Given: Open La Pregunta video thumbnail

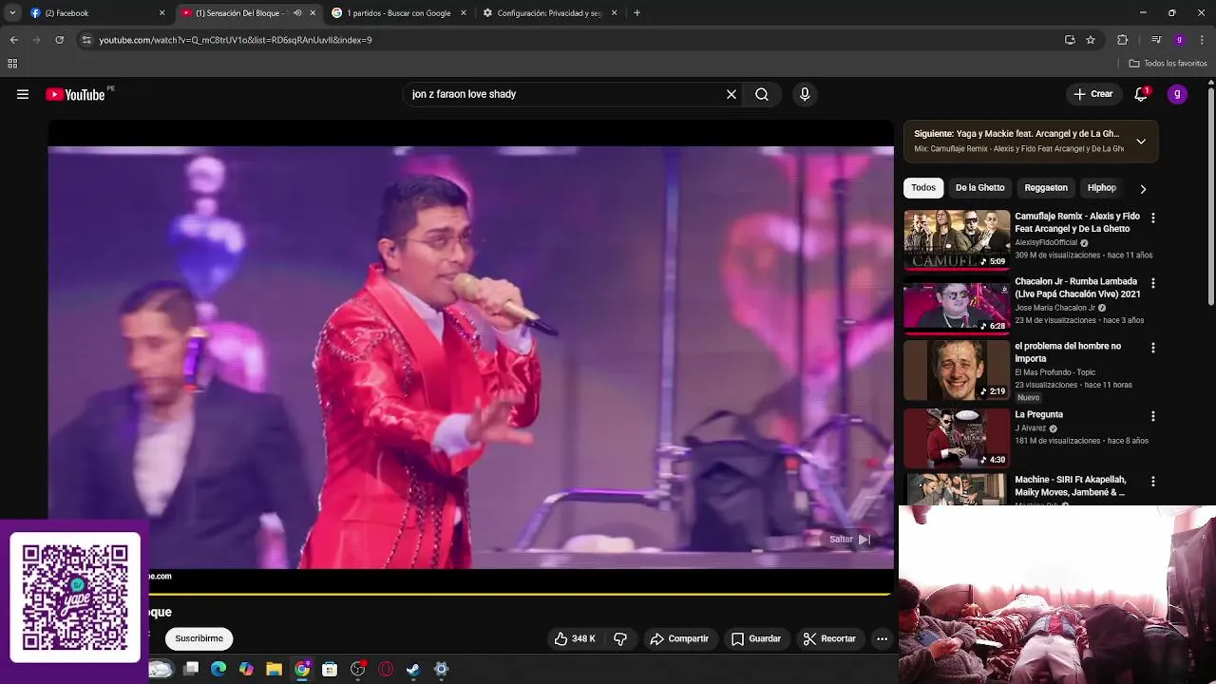Looking at the screenshot, I should pos(957,438).
